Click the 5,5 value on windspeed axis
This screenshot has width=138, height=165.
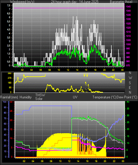click(x=9, y=21)
